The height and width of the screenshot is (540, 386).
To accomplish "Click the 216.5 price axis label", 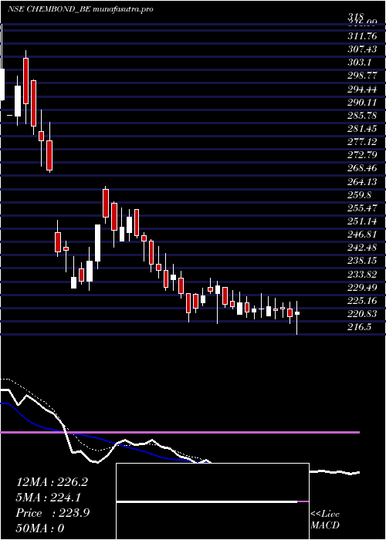I will click(x=359, y=327).
